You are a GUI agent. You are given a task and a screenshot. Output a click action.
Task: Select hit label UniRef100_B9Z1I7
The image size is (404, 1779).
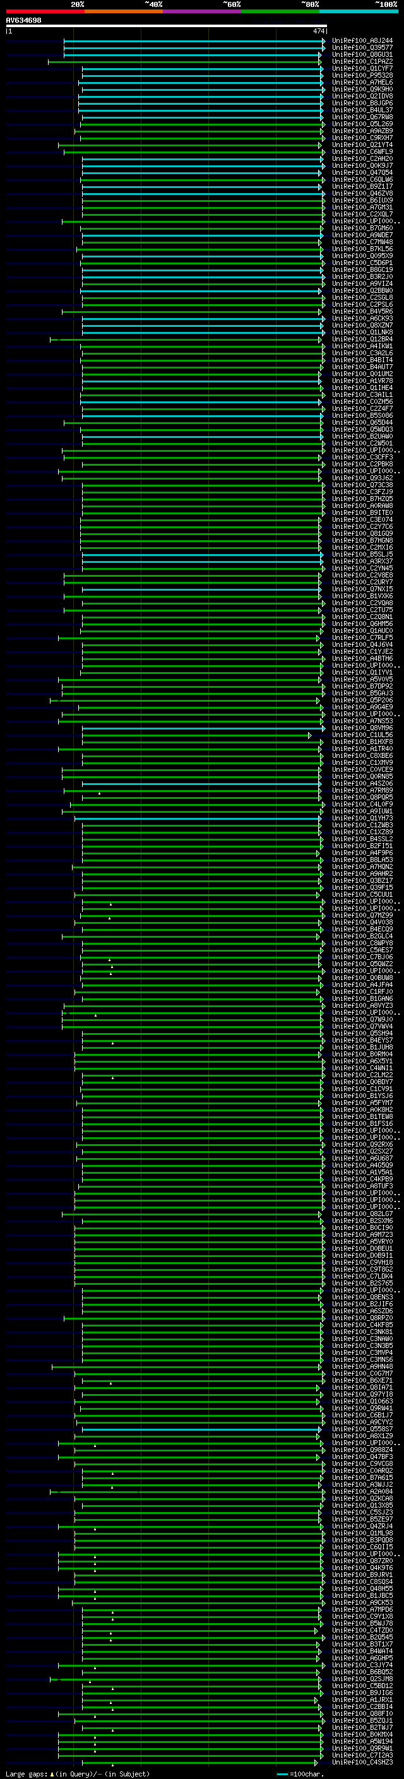click(x=362, y=186)
